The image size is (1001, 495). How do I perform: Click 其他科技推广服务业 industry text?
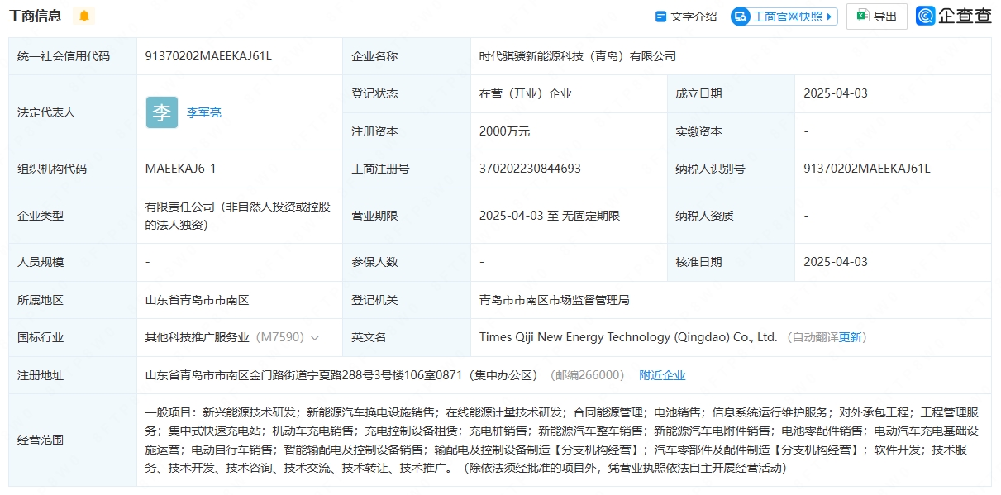(197, 337)
